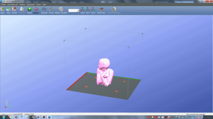213x119 pixels.
Task: Click the Imprimer printer icon
Action: coord(22,9)
